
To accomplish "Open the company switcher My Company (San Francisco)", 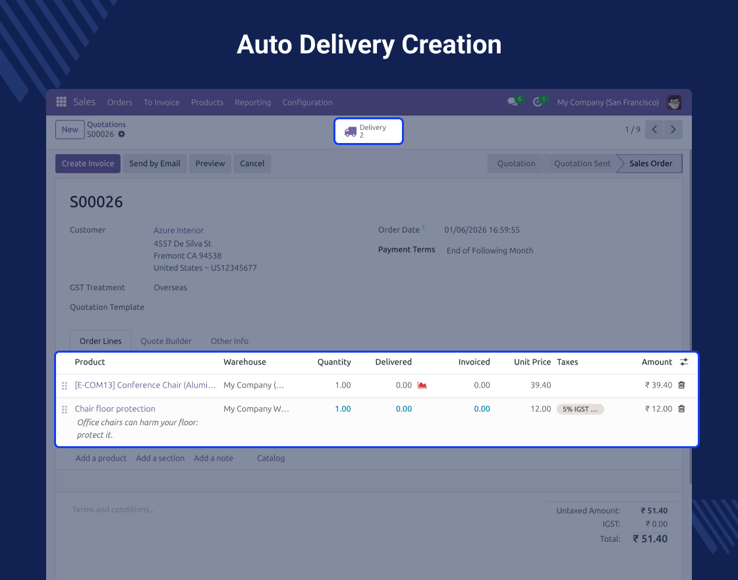I will pyautogui.click(x=608, y=102).
